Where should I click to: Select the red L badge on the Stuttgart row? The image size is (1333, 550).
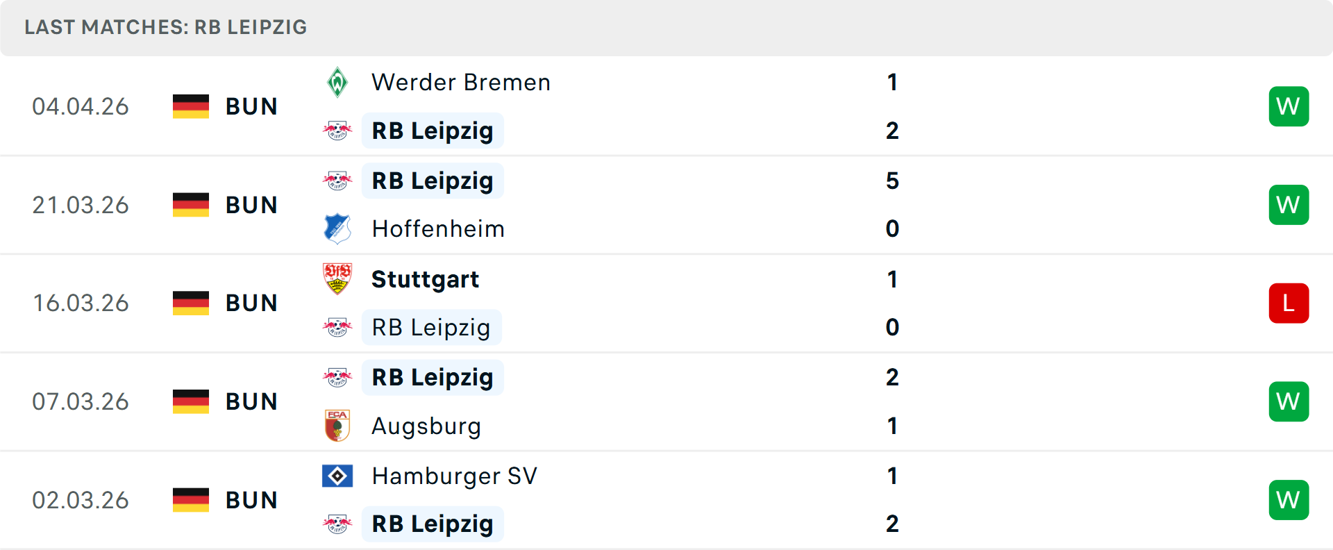point(1289,303)
